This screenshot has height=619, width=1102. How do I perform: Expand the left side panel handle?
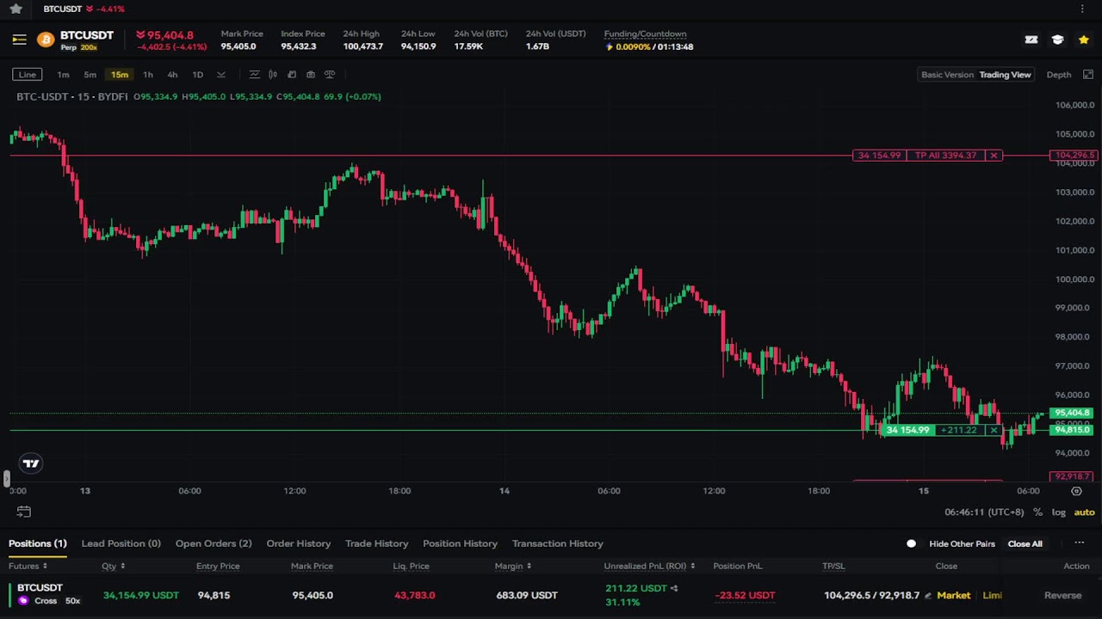[6, 479]
